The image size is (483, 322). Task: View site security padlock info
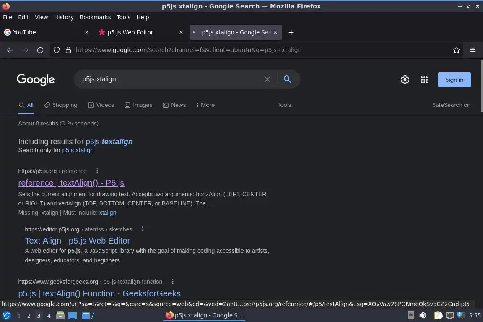coord(68,50)
